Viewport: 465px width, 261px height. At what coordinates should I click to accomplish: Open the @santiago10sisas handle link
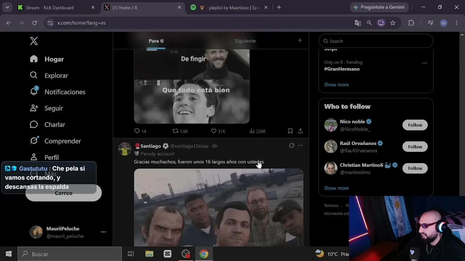(189, 146)
